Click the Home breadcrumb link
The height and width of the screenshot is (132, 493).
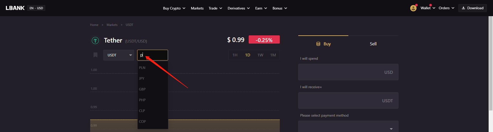(94, 25)
